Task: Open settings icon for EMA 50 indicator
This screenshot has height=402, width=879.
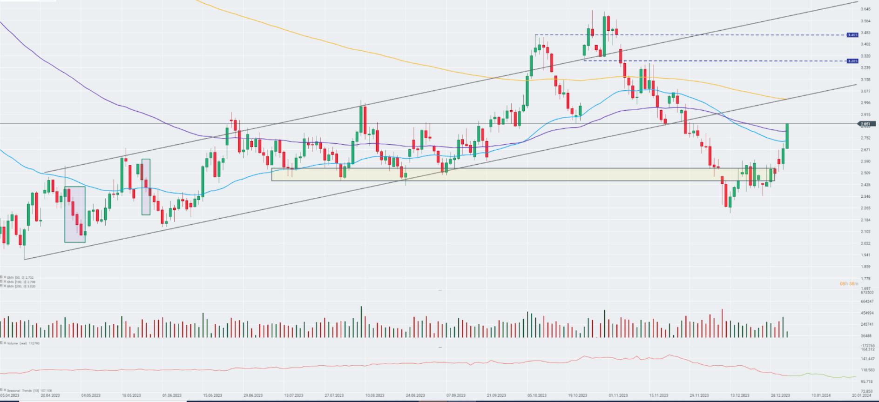Action: click(1, 277)
